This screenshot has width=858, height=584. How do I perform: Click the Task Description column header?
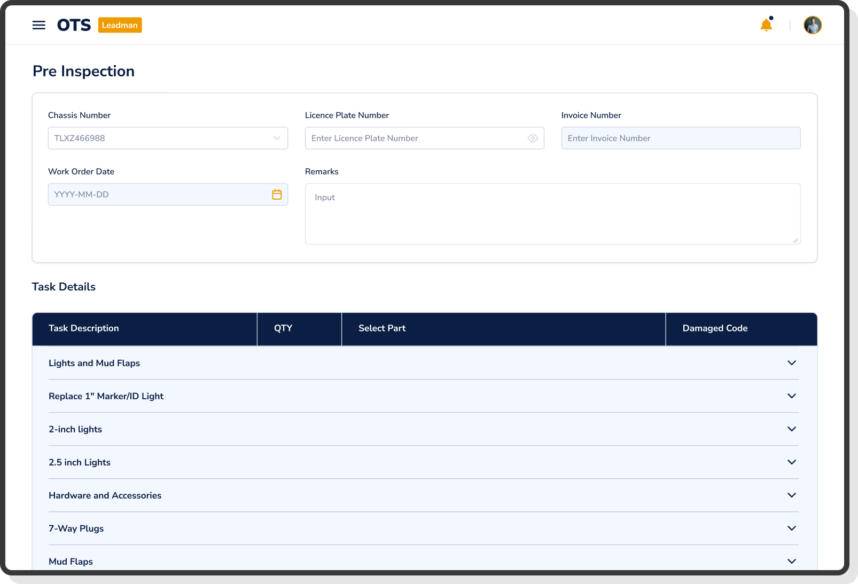(x=83, y=328)
